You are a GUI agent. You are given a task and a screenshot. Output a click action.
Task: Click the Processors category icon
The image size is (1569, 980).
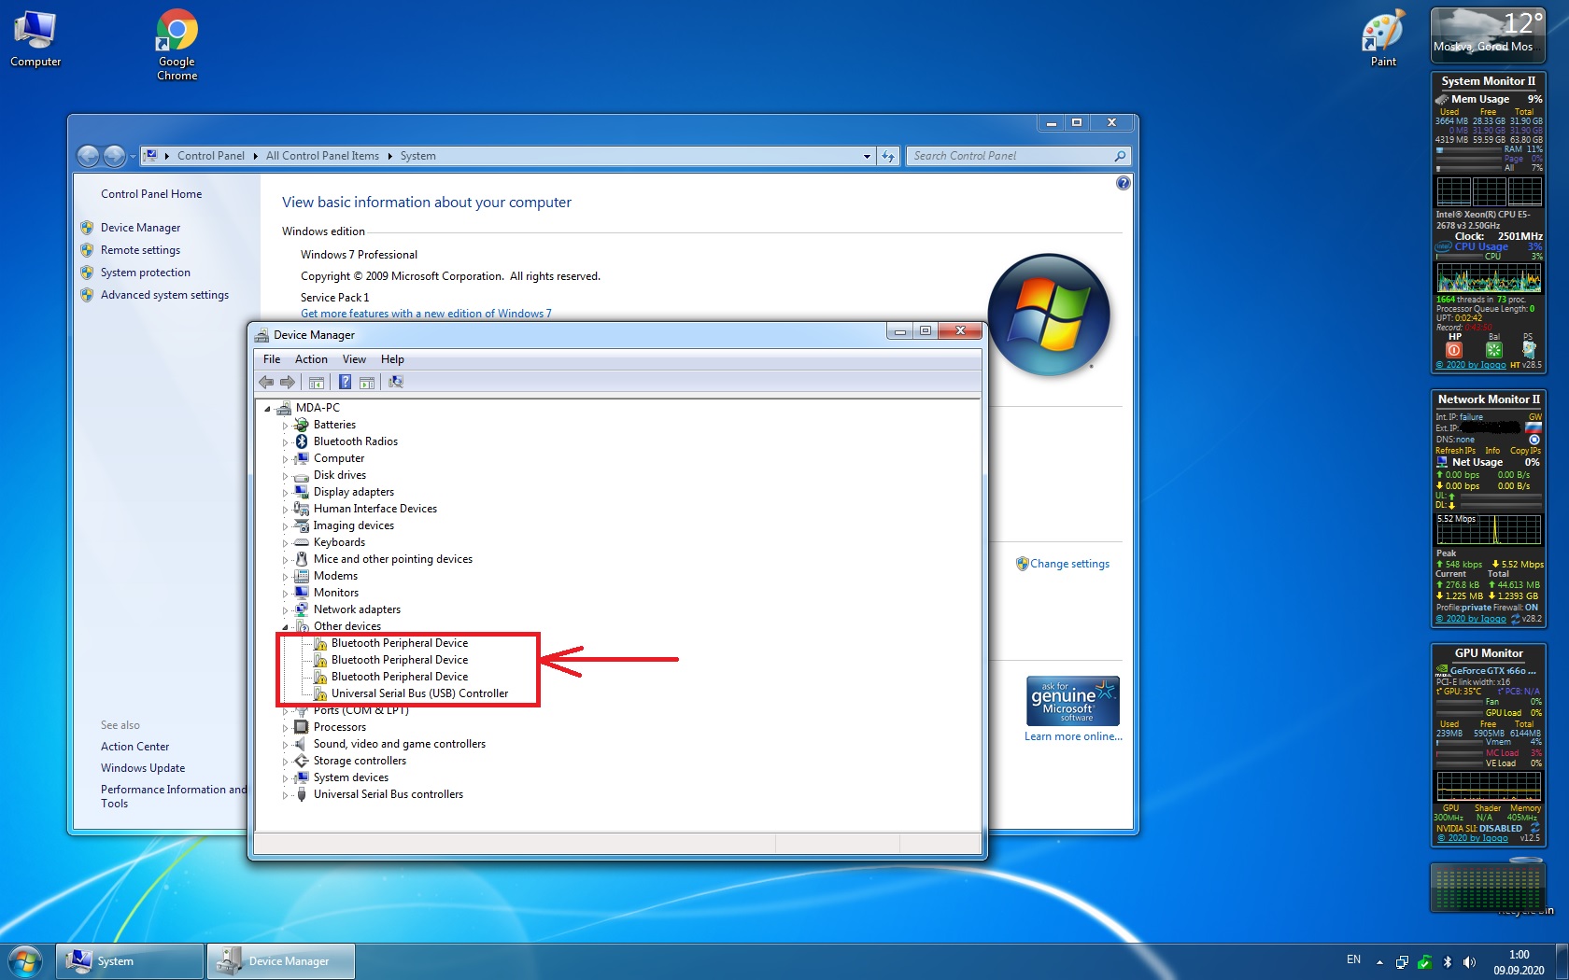tap(302, 727)
